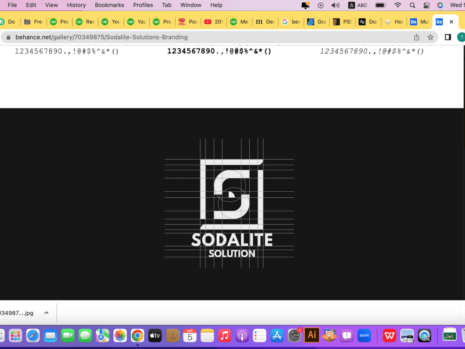The height and width of the screenshot is (349, 465).
Task: Open the Edit menu
Action: point(31,5)
